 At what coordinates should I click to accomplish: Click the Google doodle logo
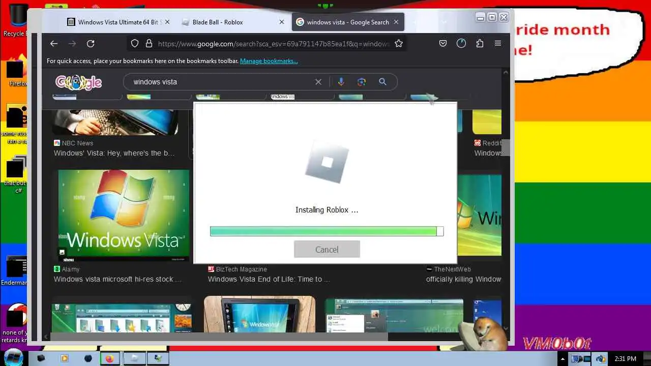pos(78,82)
